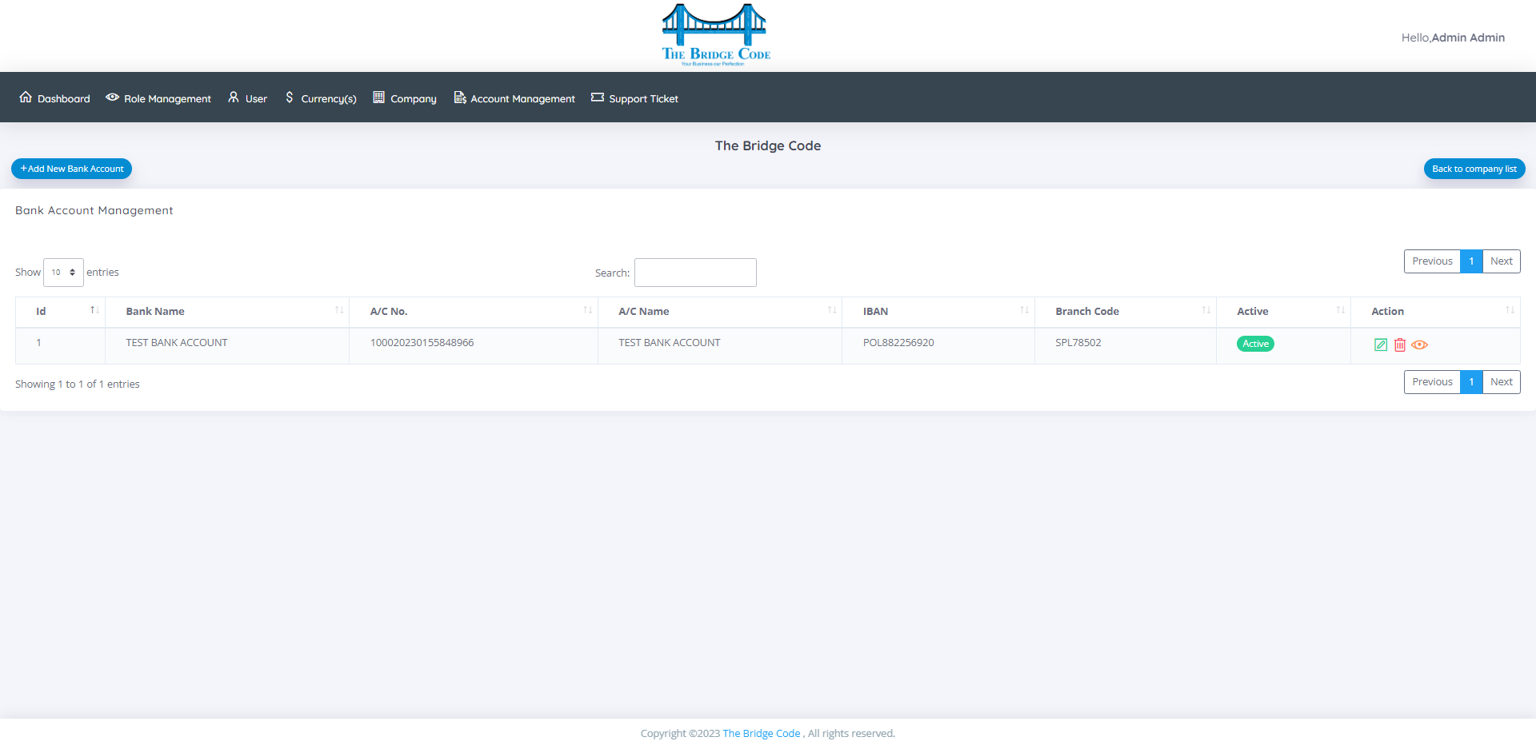This screenshot has height=749, width=1536.
Task: Open the Show entries dropdown
Action: 63,273
